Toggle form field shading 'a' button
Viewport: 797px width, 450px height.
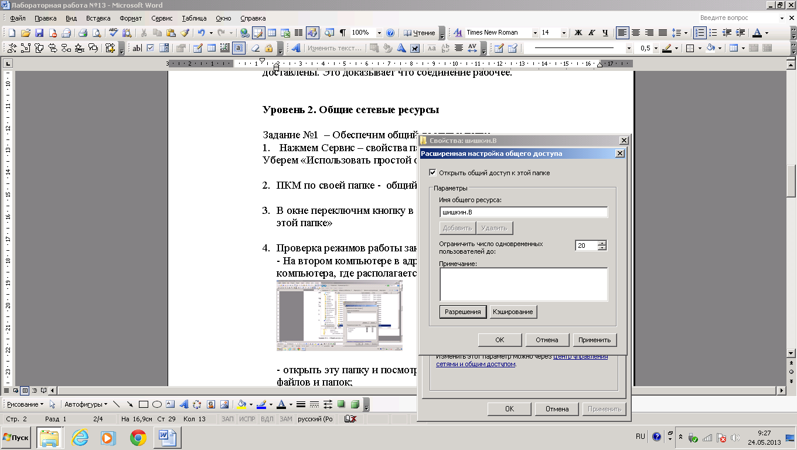tap(239, 48)
